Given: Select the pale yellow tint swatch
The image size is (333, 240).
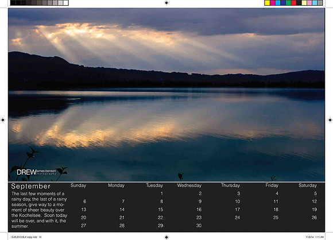Looking at the screenshot, I should [x=304, y=3].
